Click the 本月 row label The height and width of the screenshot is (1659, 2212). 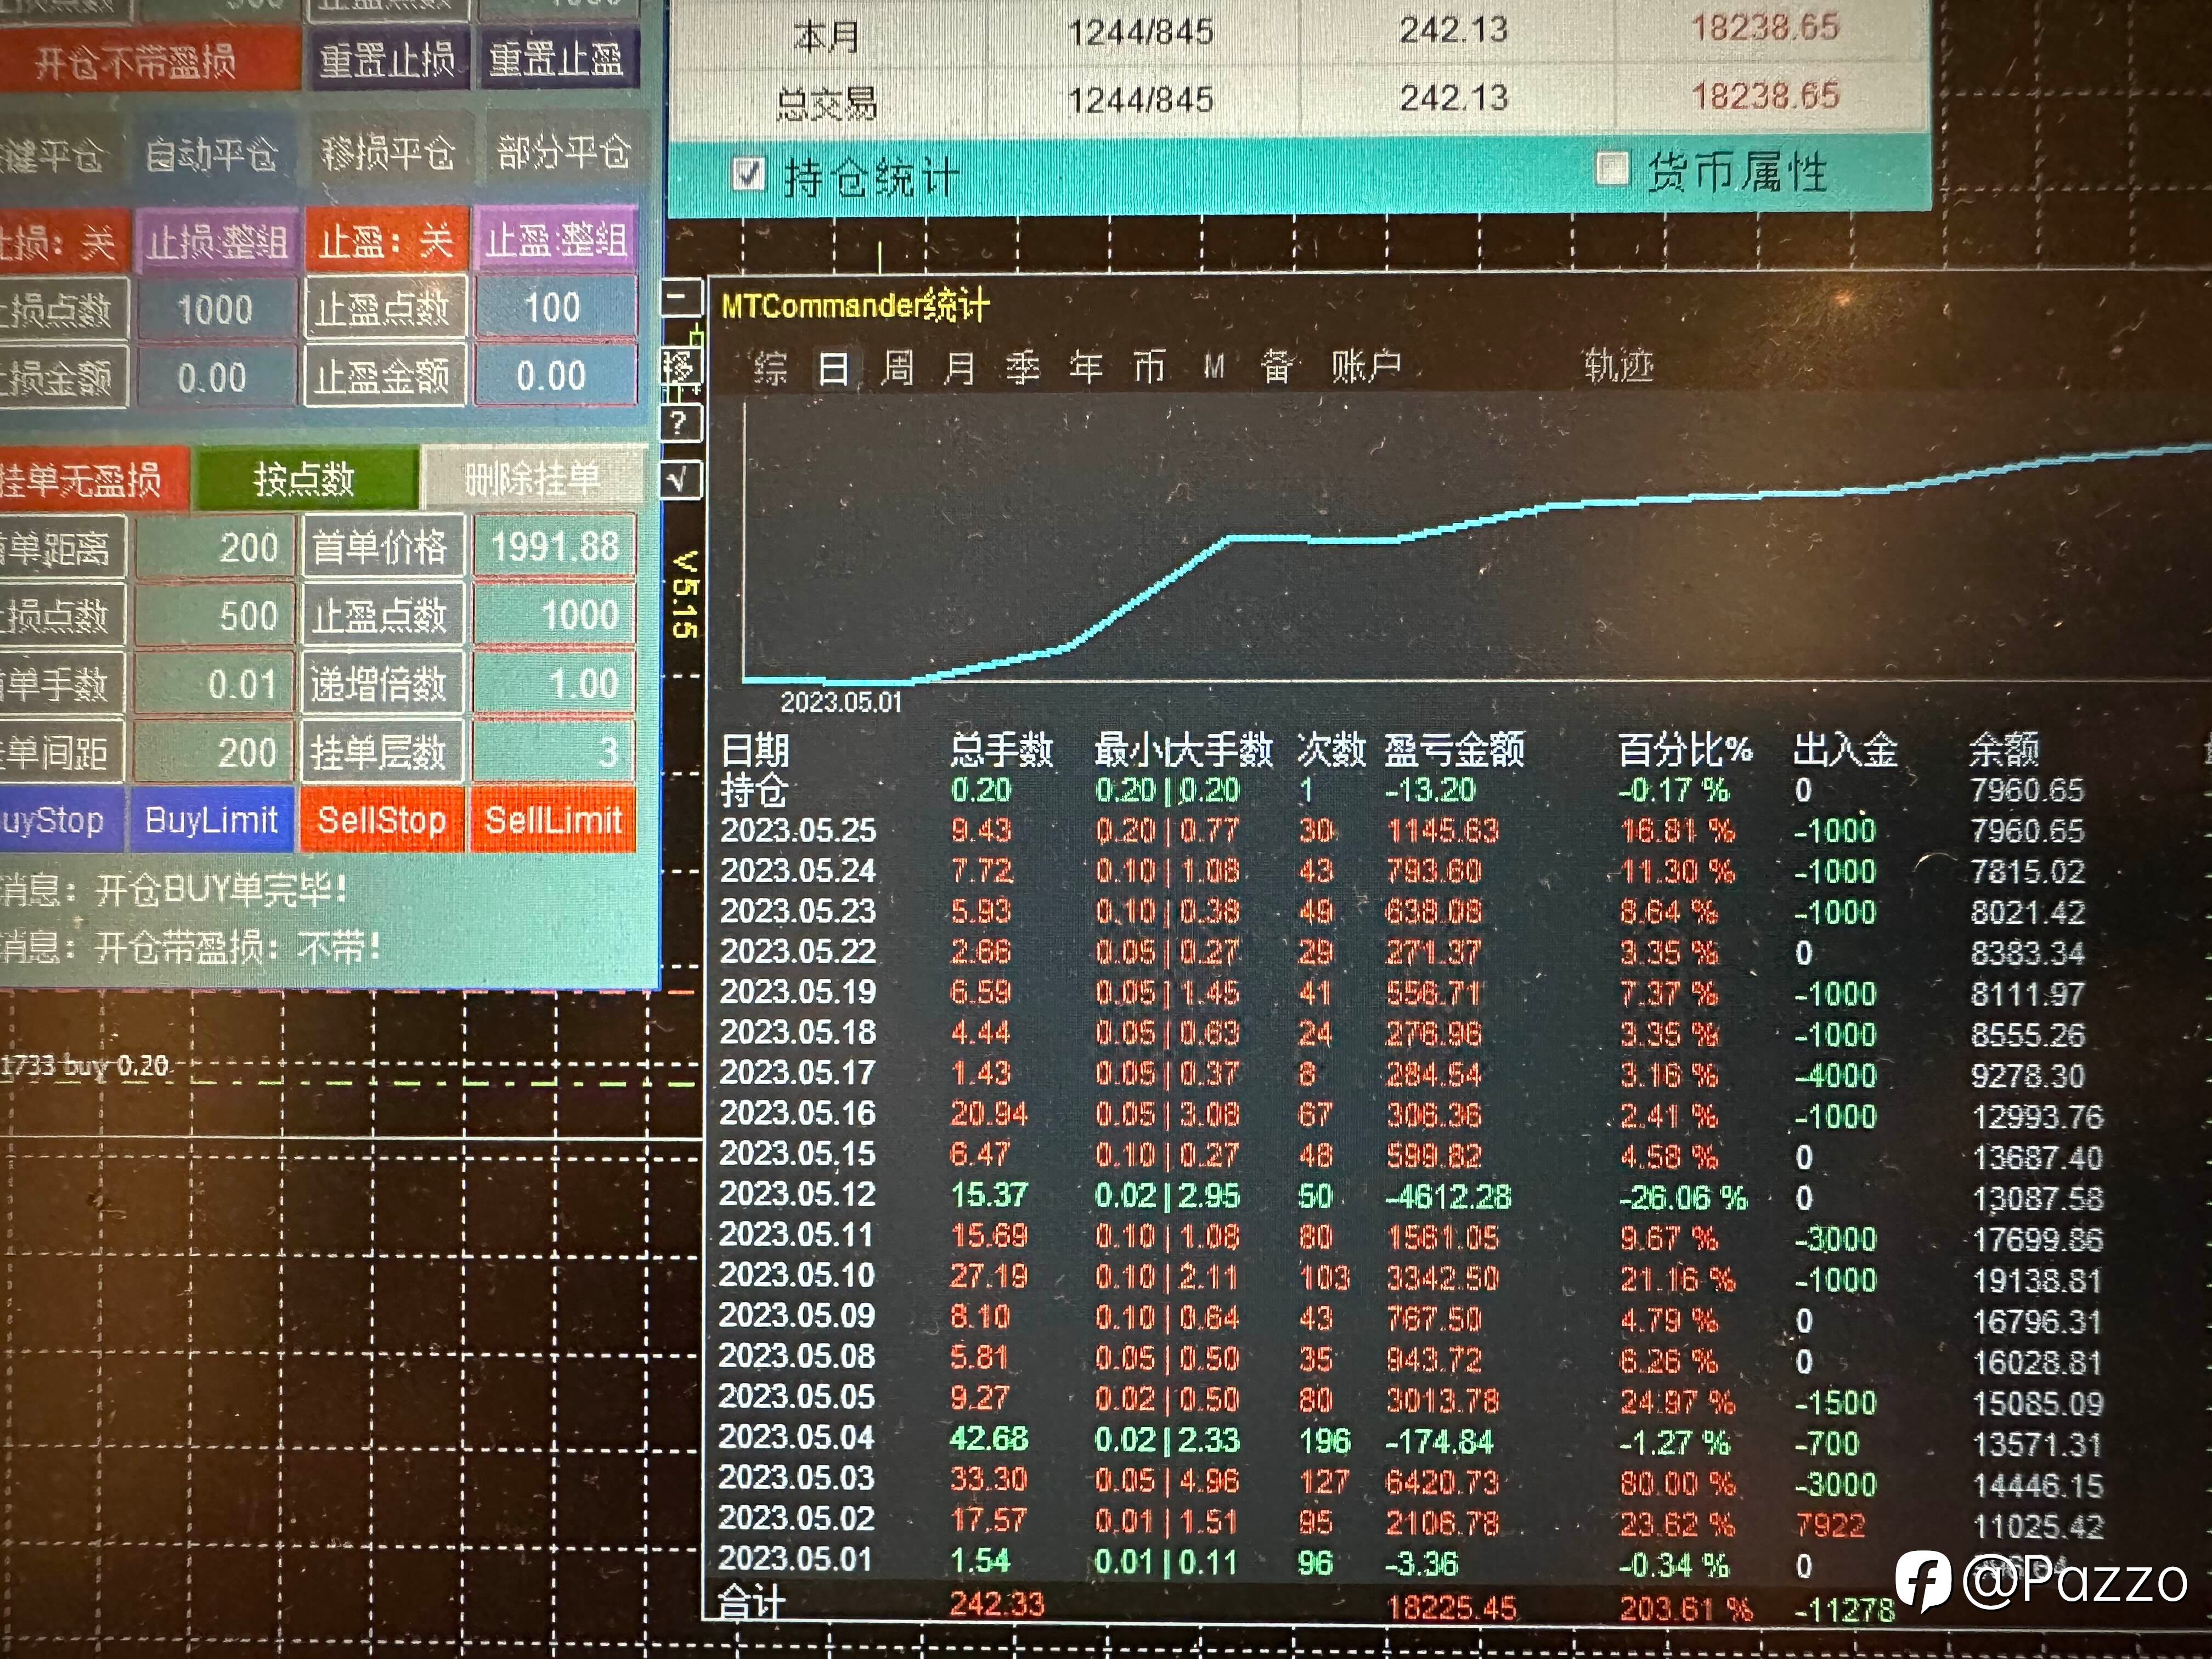826,36
